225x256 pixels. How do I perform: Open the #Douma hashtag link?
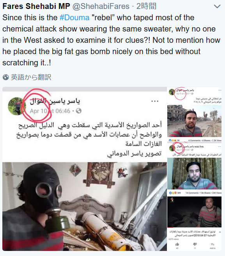coord(74,18)
